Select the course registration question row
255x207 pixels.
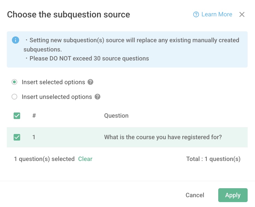coord(163,137)
